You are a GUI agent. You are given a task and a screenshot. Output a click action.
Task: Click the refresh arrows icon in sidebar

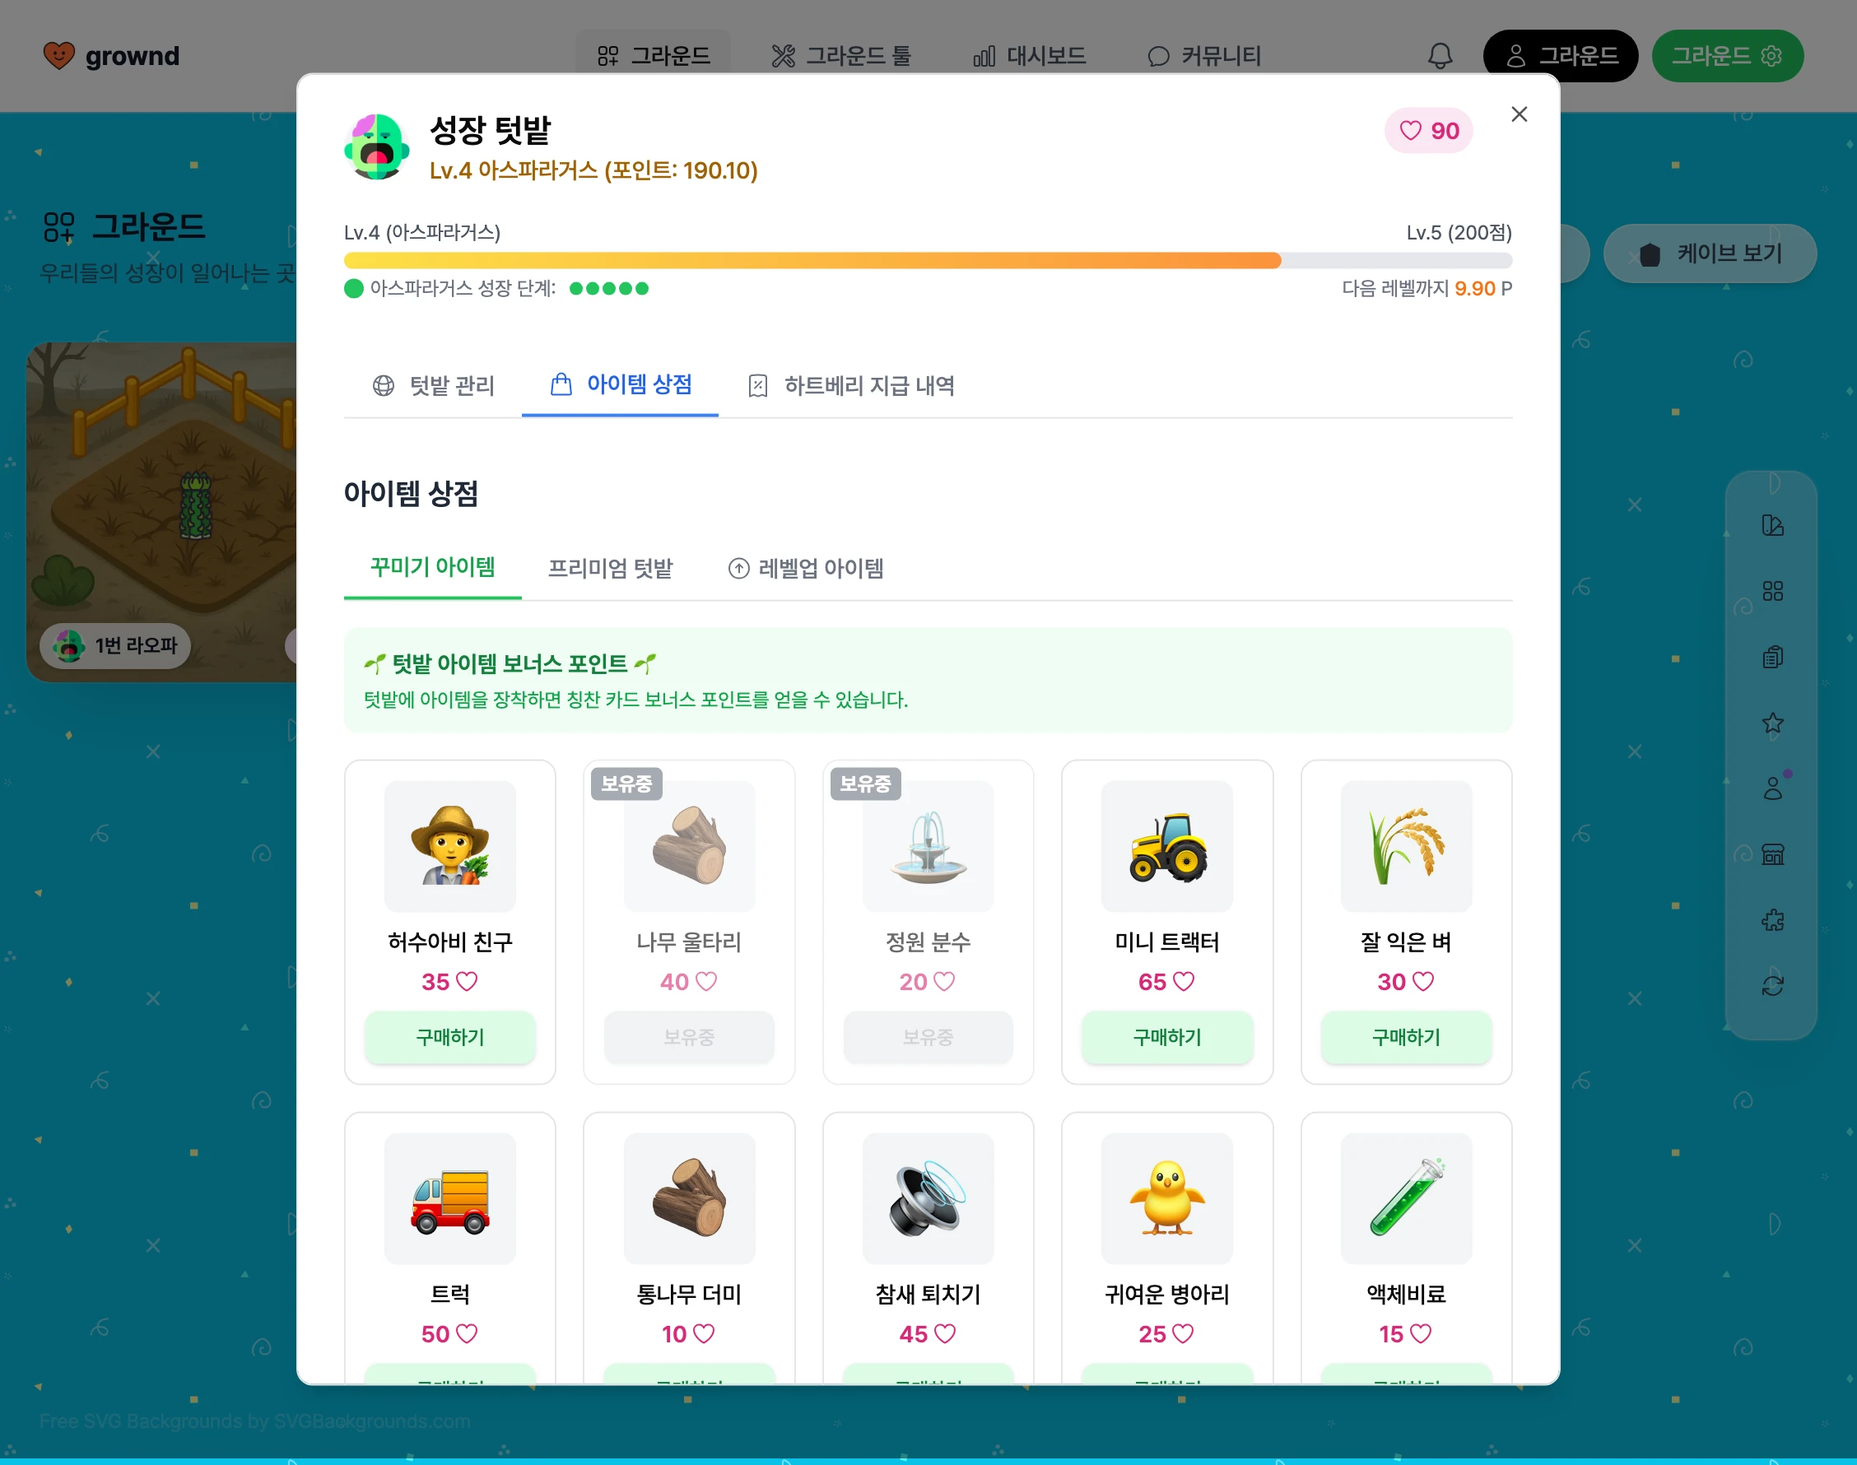[1772, 985]
